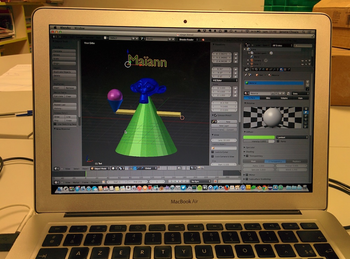Click the green Diffuse color swatch
The height and width of the screenshot is (259, 350).
point(259,137)
